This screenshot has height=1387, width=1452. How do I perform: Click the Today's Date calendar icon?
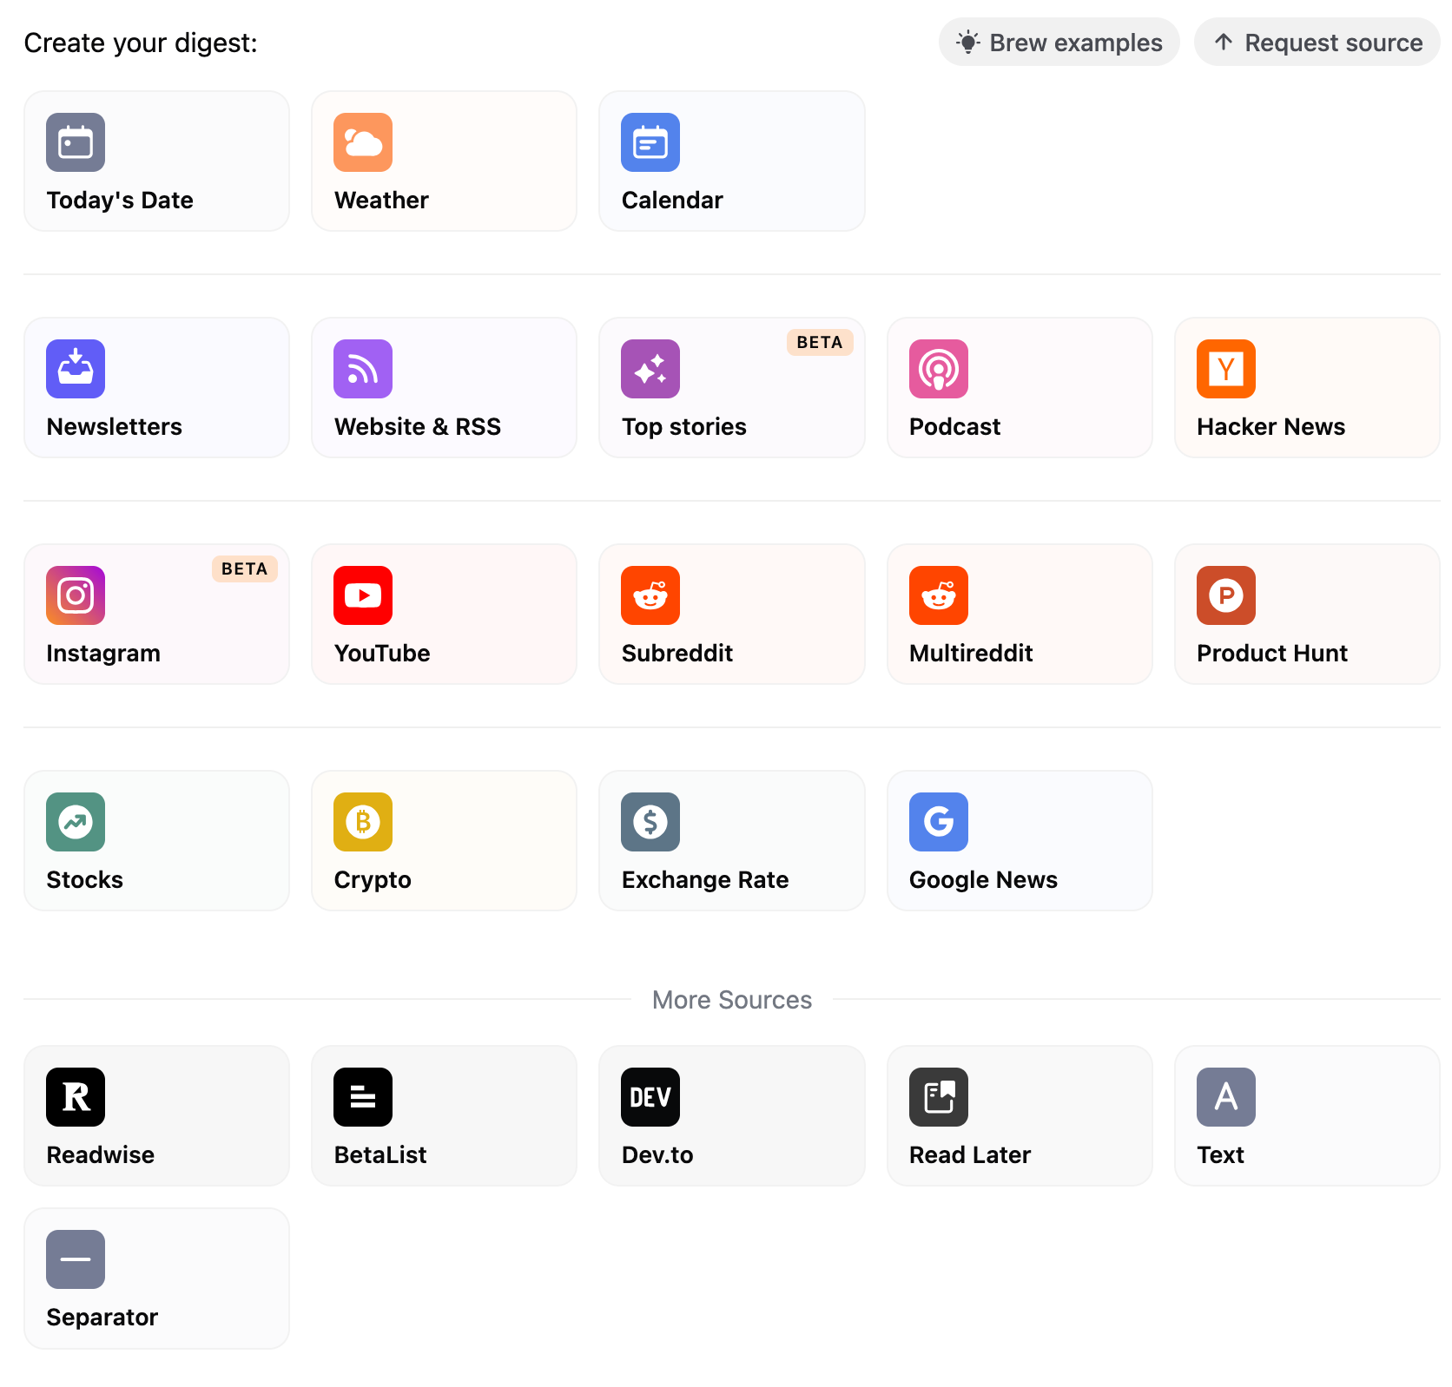(76, 142)
